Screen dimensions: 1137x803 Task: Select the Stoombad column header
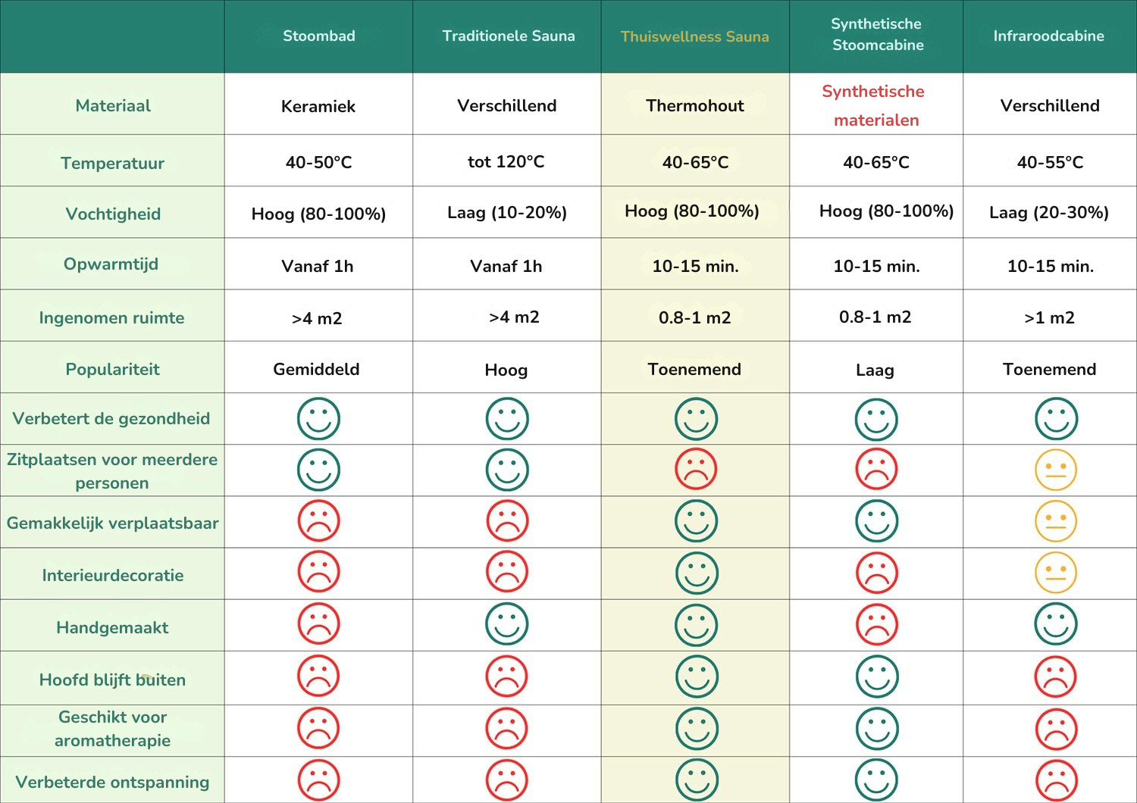(318, 36)
